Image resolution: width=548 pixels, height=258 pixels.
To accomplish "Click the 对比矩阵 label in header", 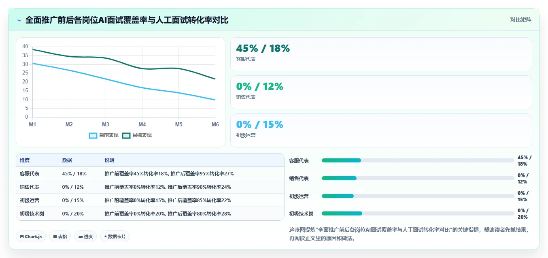I will [520, 19].
